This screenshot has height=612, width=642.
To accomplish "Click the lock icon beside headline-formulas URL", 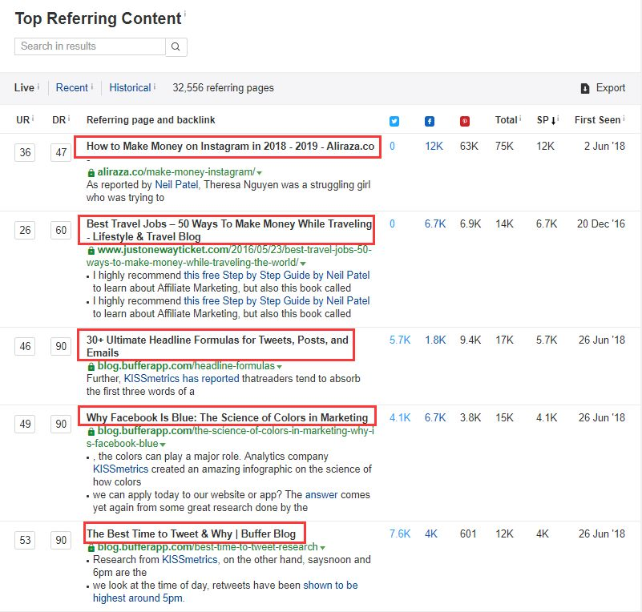I will tap(91, 367).
